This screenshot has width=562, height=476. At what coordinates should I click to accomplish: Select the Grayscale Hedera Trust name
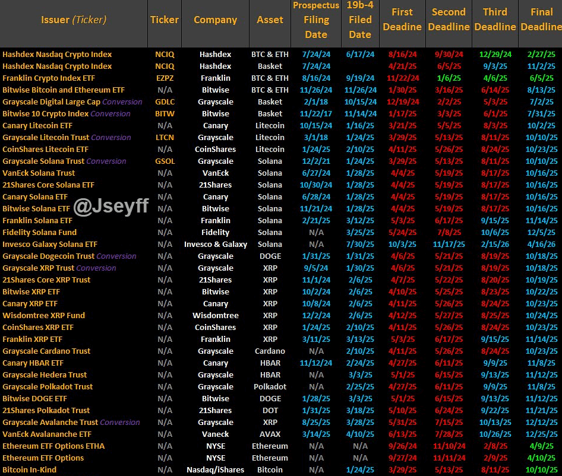click(x=45, y=375)
